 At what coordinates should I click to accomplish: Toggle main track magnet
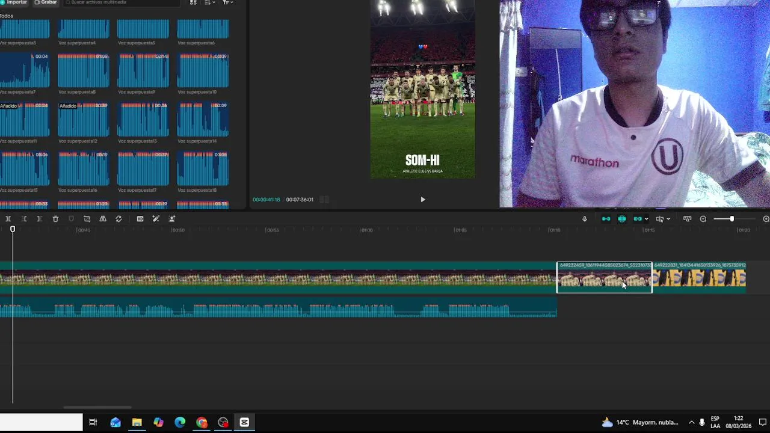click(606, 219)
